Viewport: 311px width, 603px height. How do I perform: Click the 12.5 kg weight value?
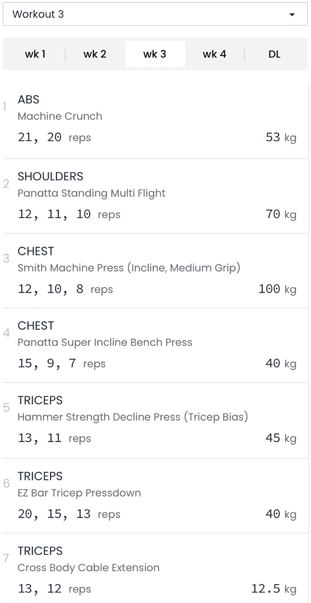(x=273, y=589)
